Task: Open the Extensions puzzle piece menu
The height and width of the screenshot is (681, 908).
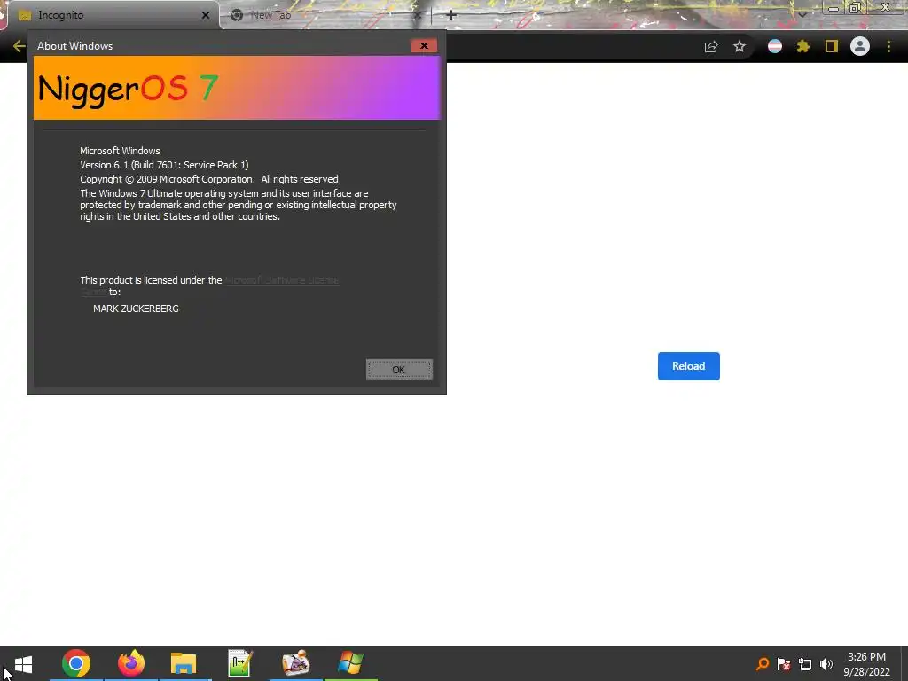Action: tap(803, 46)
